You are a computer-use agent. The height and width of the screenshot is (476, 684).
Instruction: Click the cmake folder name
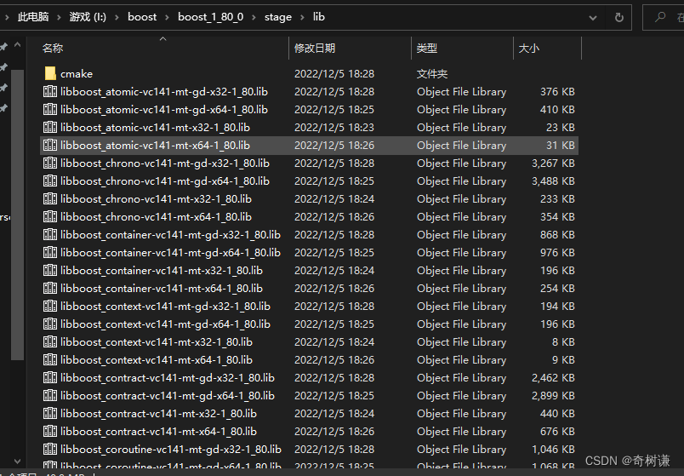coord(77,74)
